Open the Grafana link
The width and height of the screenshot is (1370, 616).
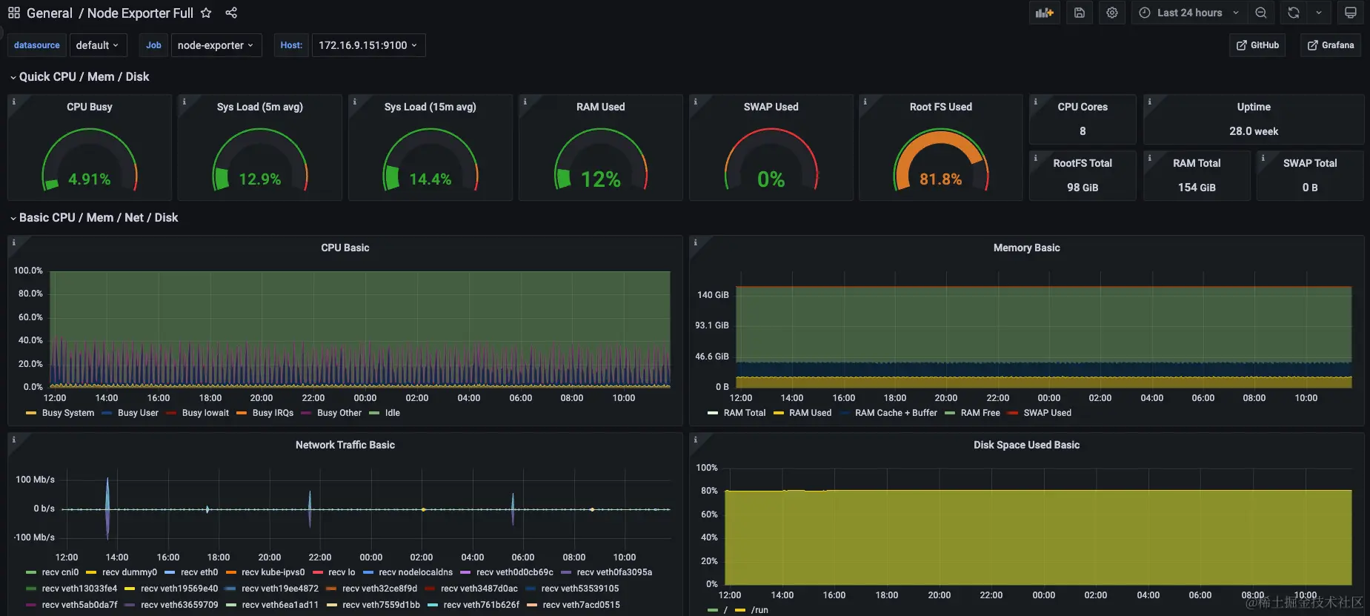1331,45
